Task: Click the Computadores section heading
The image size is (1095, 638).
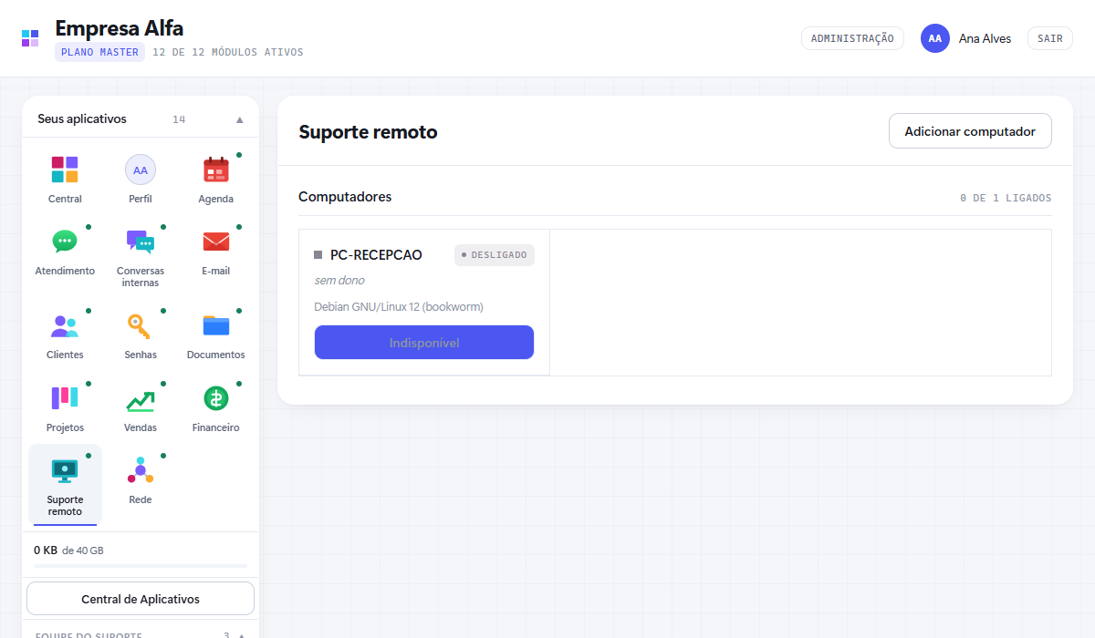Action: pos(345,197)
